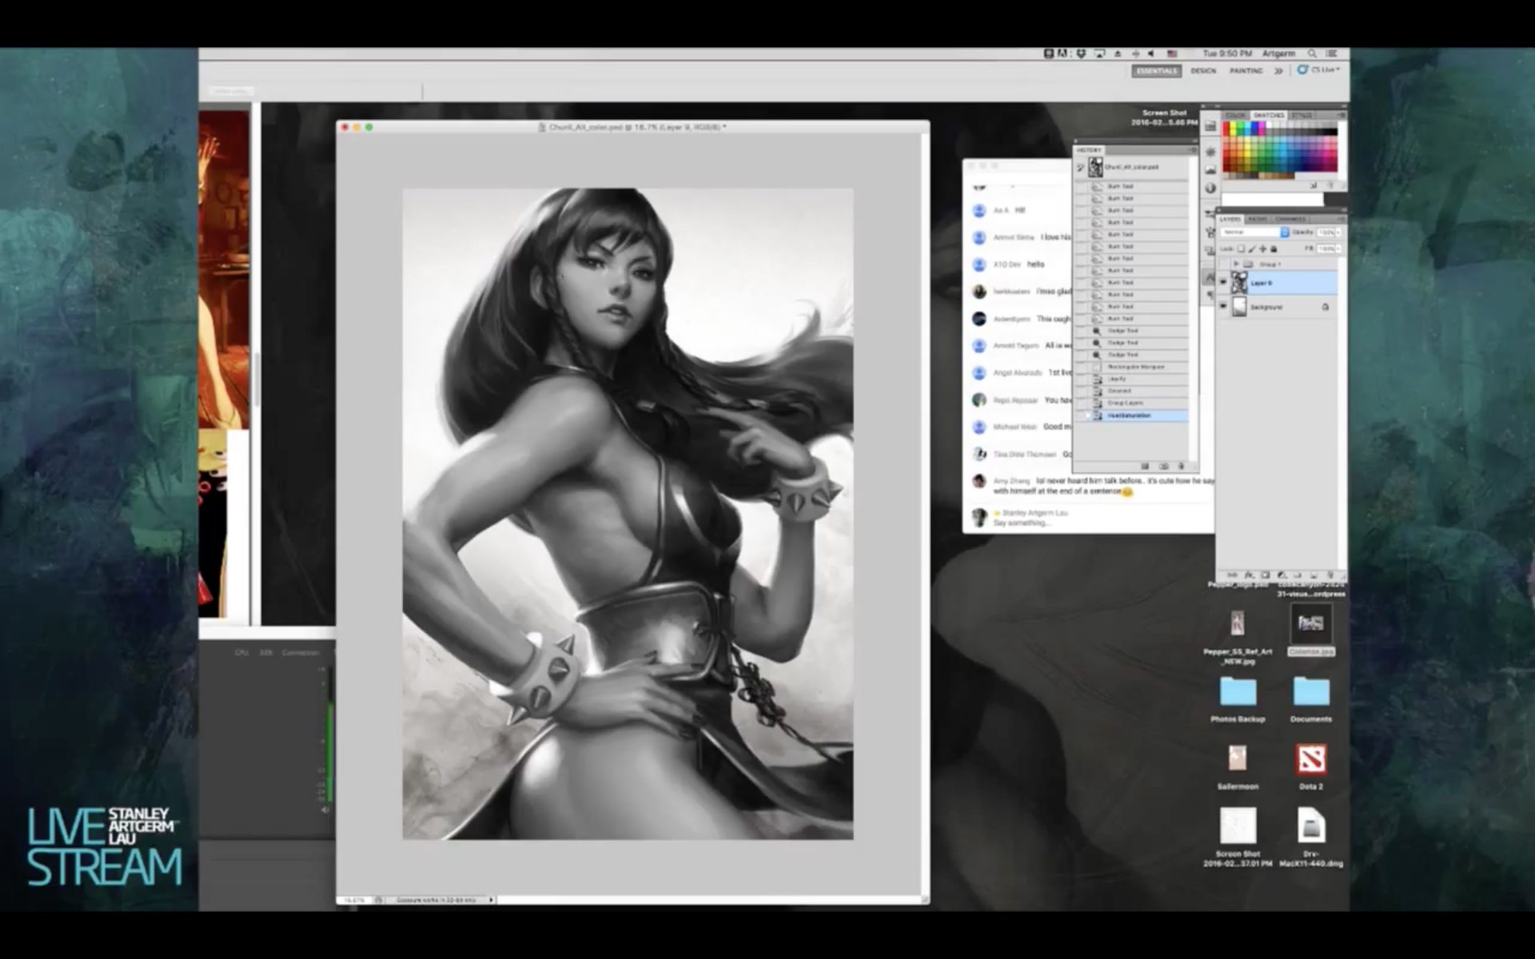Viewport: 1535px width, 959px height.
Task: Create new group icon in Layers panel
Action: (x=1298, y=575)
